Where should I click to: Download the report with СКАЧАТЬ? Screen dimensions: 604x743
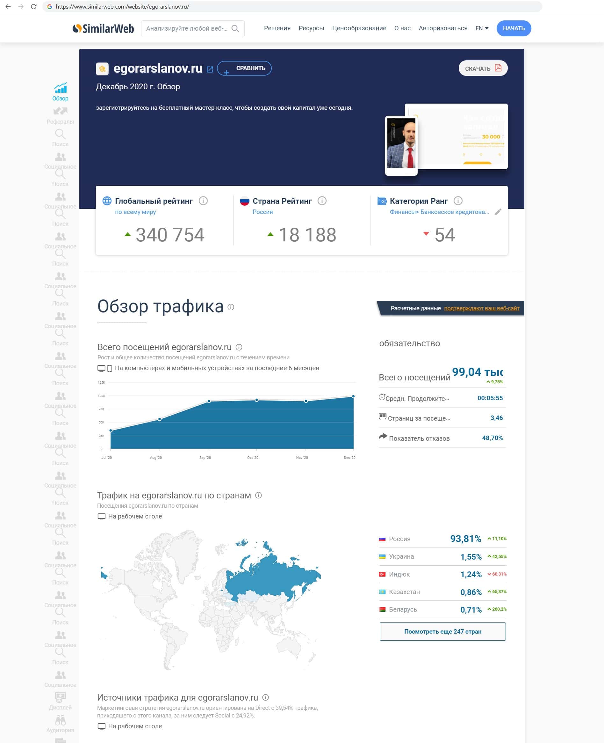(x=483, y=68)
